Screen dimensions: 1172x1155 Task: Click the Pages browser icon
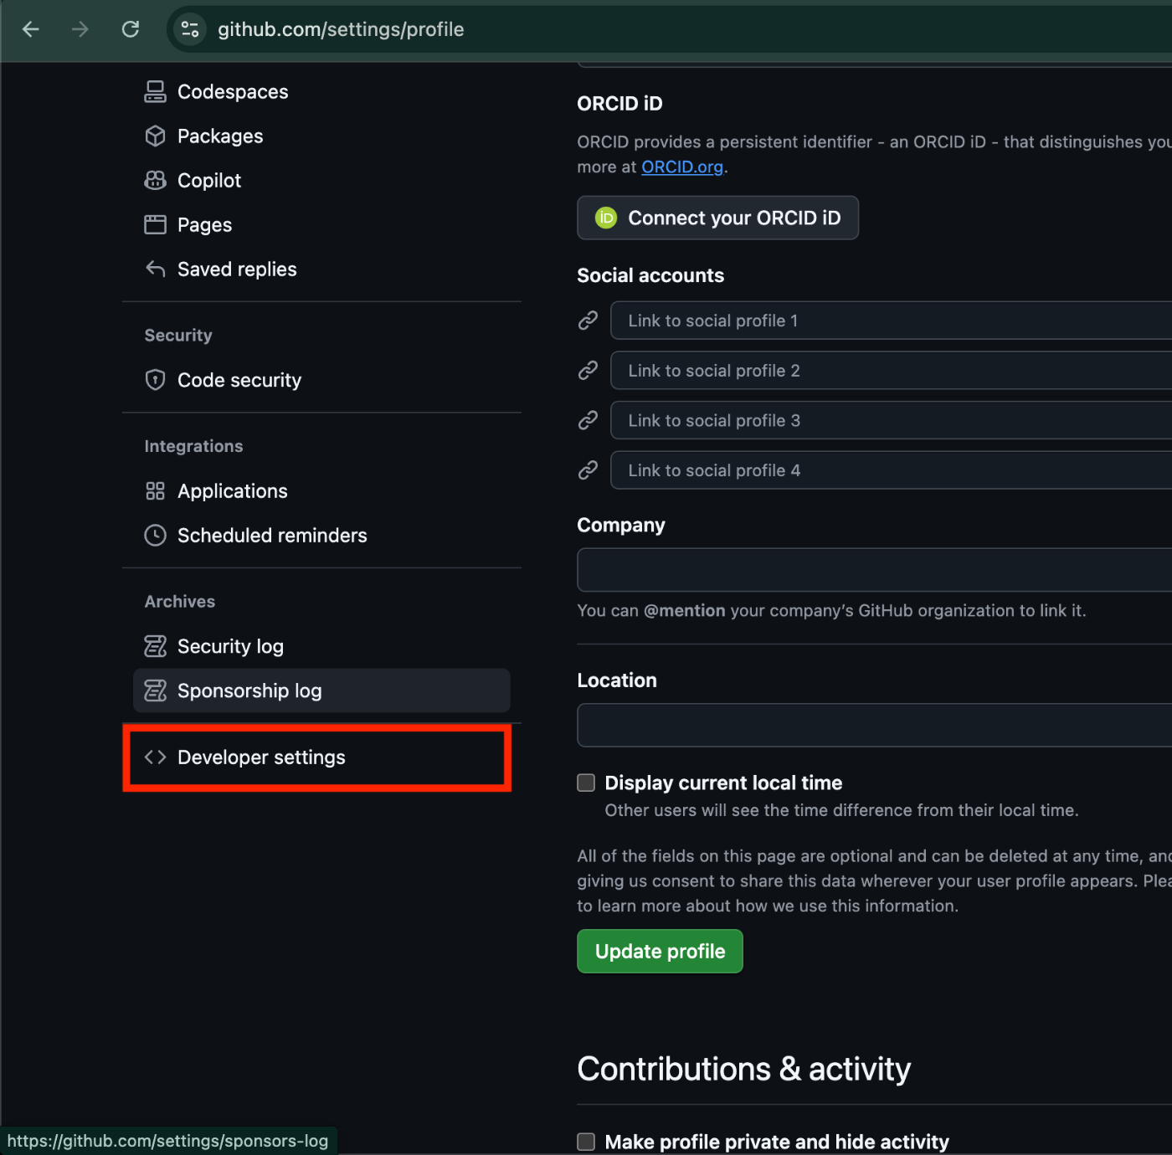click(x=155, y=225)
